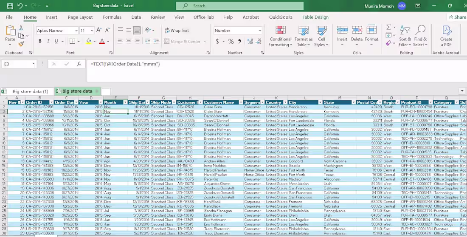Click the Format Painter brush icon
The width and height of the screenshot is (467, 237).
coord(21,44)
